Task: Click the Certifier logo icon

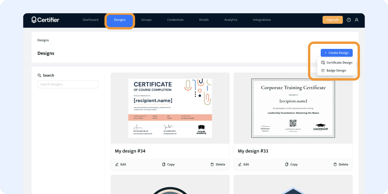Action: click(34, 20)
